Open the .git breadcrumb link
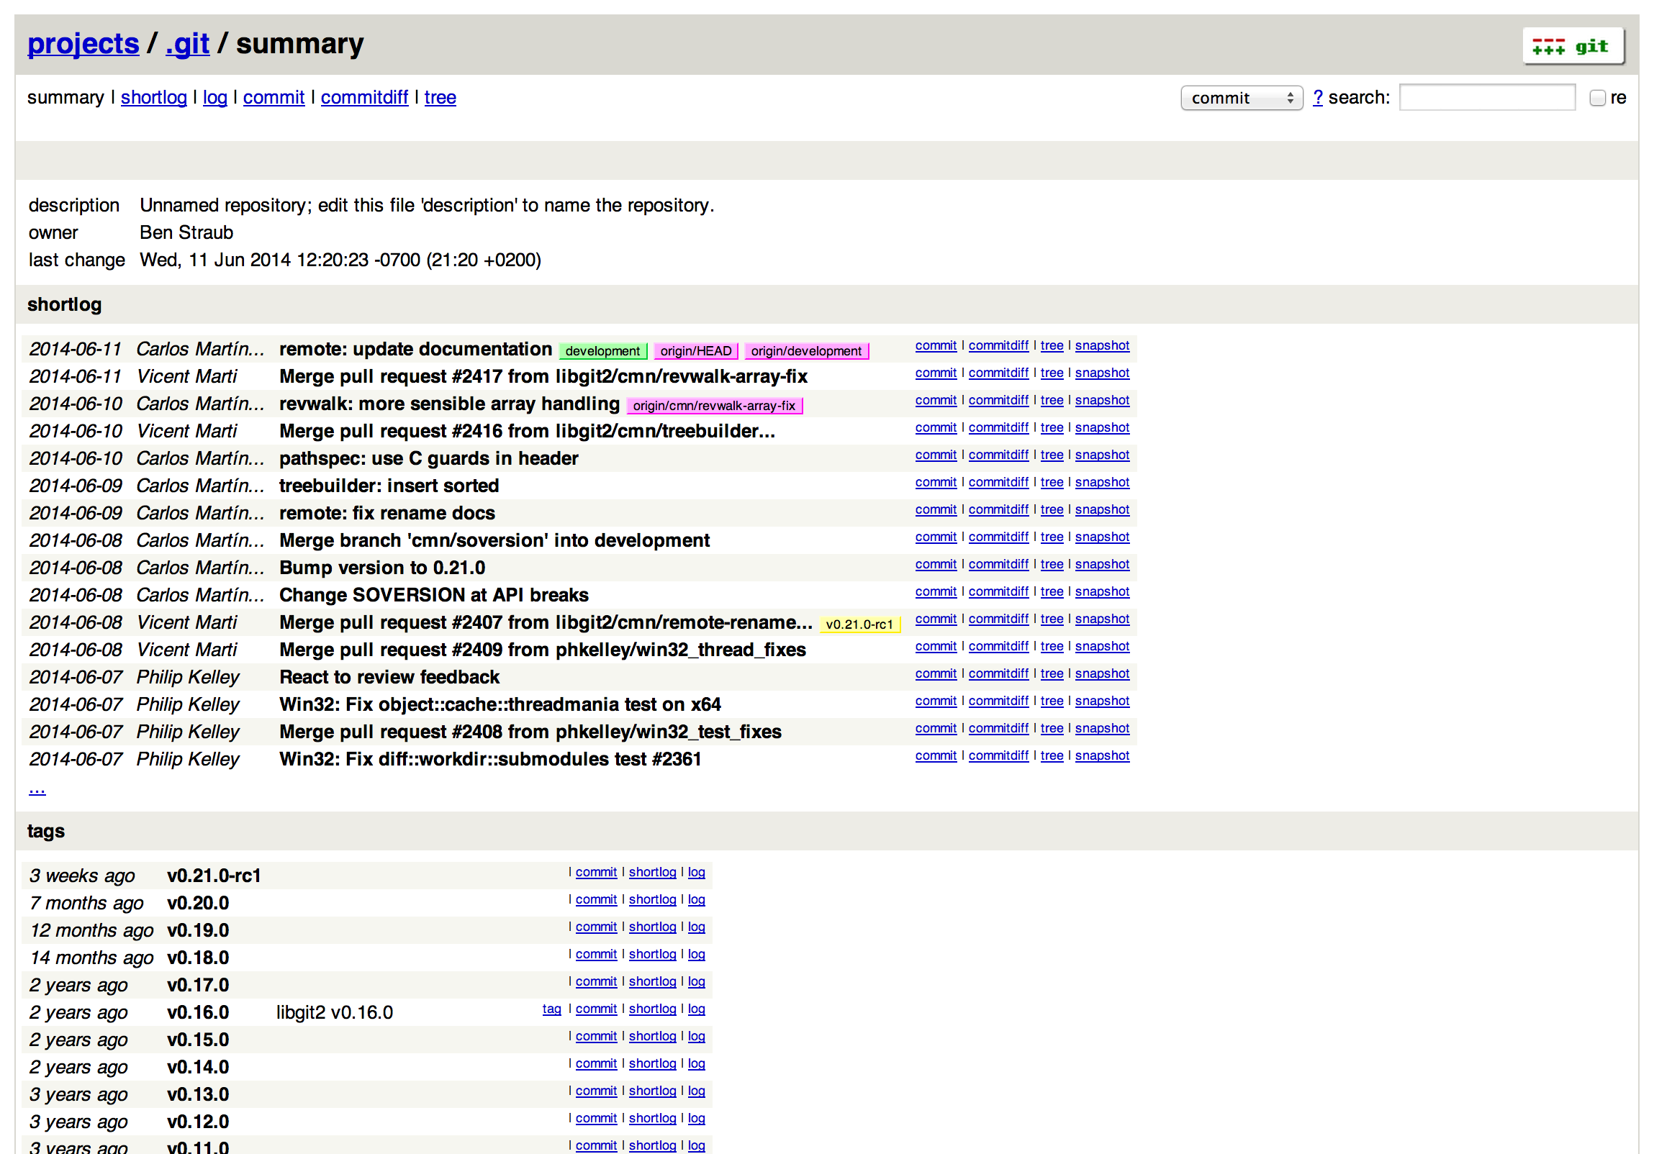The height and width of the screenshot is (1154, 1654). [x=187, y=44]
